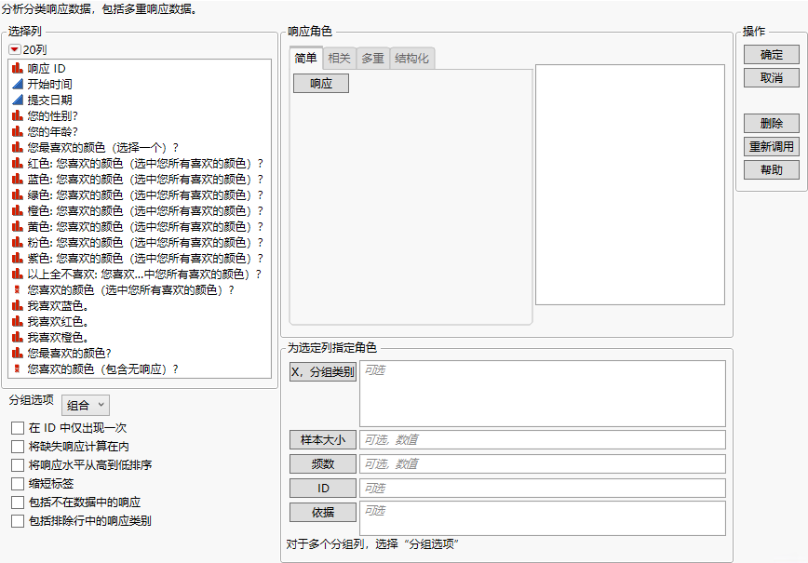The image size is (808, 563).
Task: Open the 组合 grouping dropdown
Action: 84,405
